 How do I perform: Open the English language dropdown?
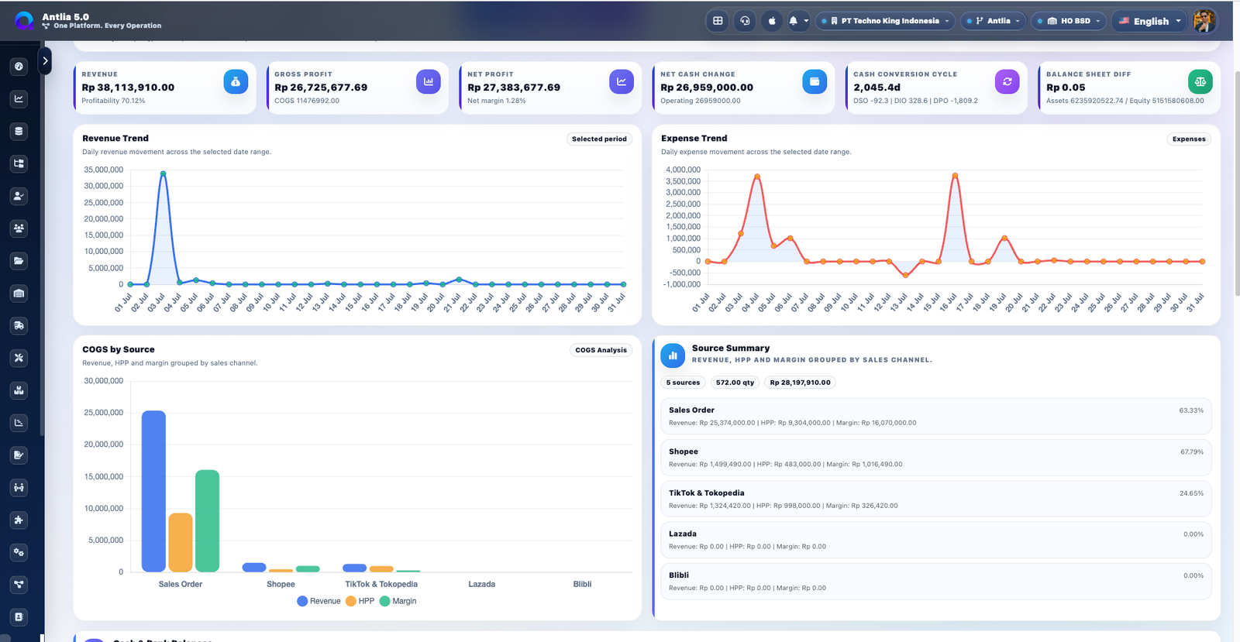(x=1149, y=21)
